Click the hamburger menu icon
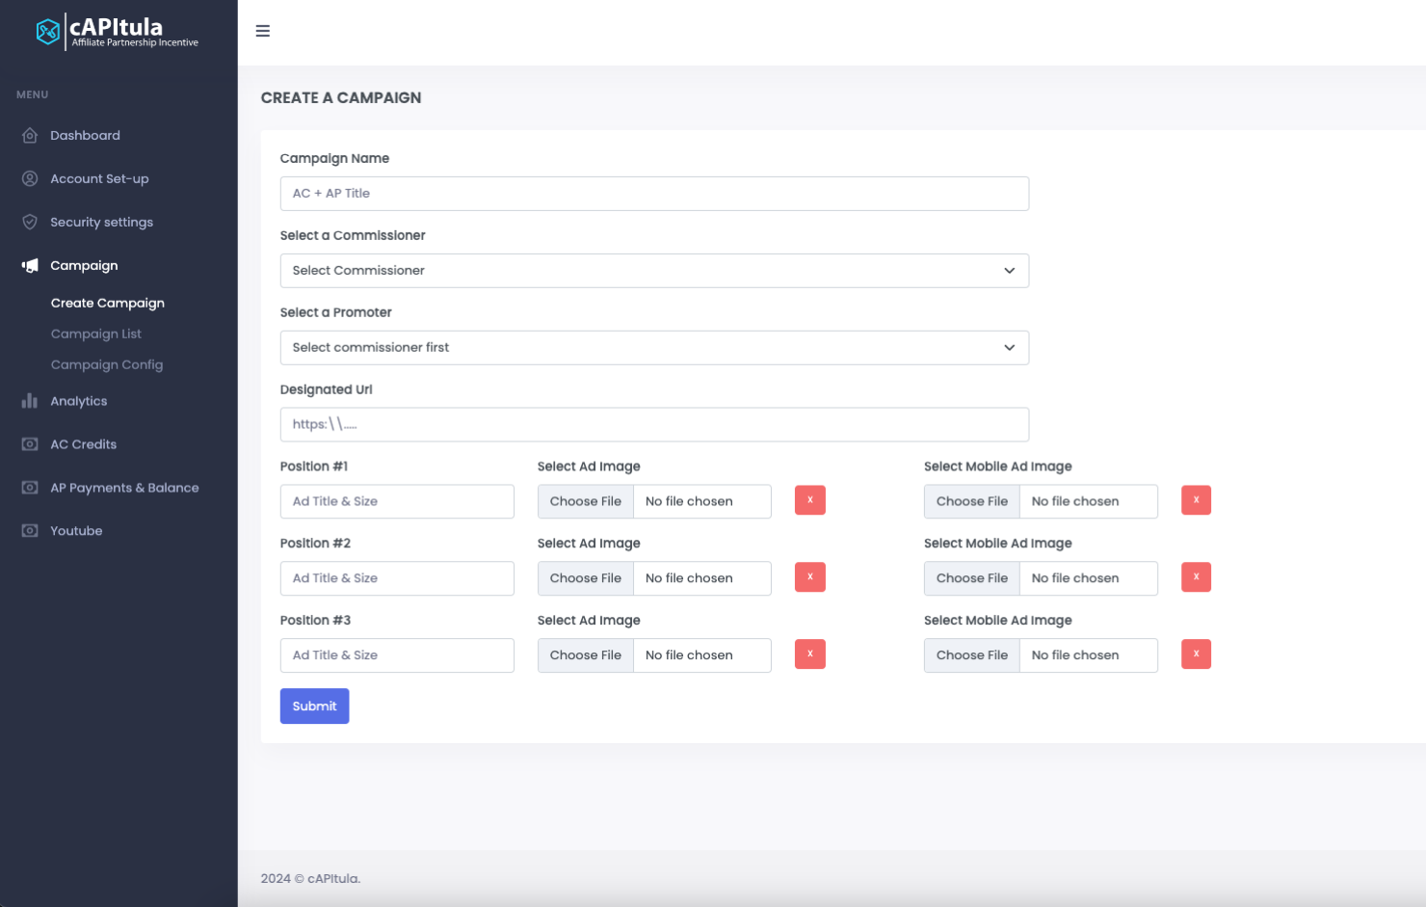 262,31
